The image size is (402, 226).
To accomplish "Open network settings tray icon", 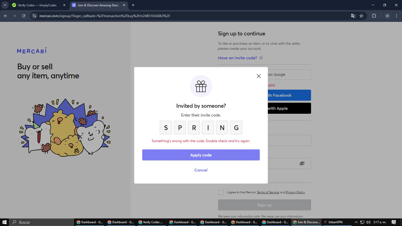I will point(362,222).
